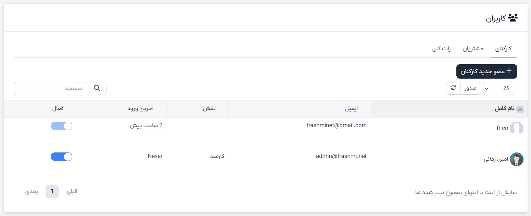Click امین زمانی's profile avatar
The image size is (531, 216).
point(517,159)
